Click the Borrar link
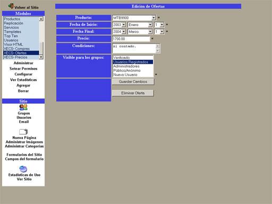 click(23, 91)
